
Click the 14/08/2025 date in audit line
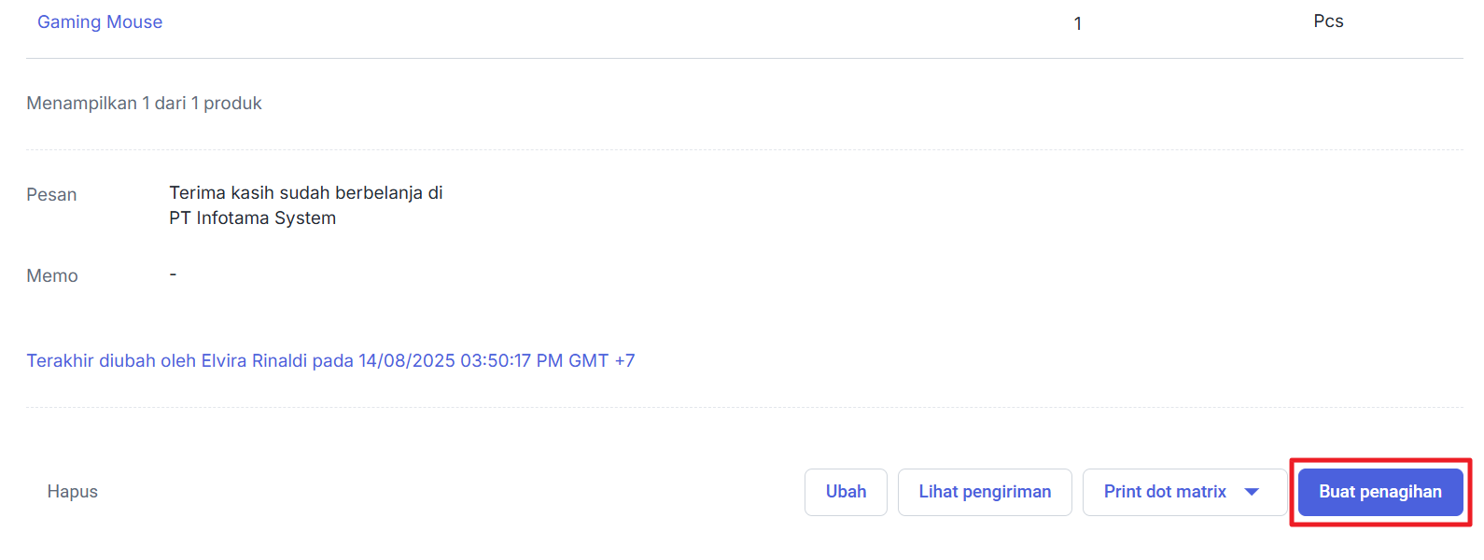(406, 361)
